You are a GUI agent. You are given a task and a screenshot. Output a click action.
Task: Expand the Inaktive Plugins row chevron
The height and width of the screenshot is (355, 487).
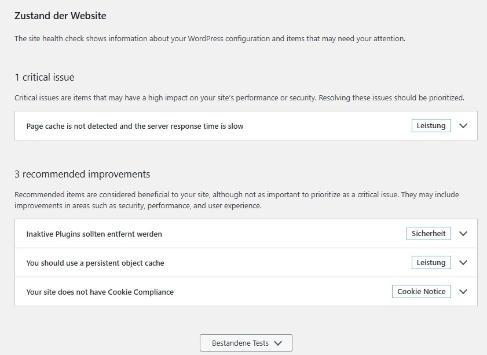pyautogui.click(x=463, y=234)
